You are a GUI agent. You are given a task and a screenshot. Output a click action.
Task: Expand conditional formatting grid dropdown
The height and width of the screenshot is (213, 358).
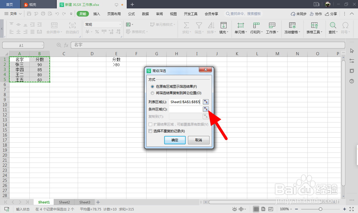[132, 25]
